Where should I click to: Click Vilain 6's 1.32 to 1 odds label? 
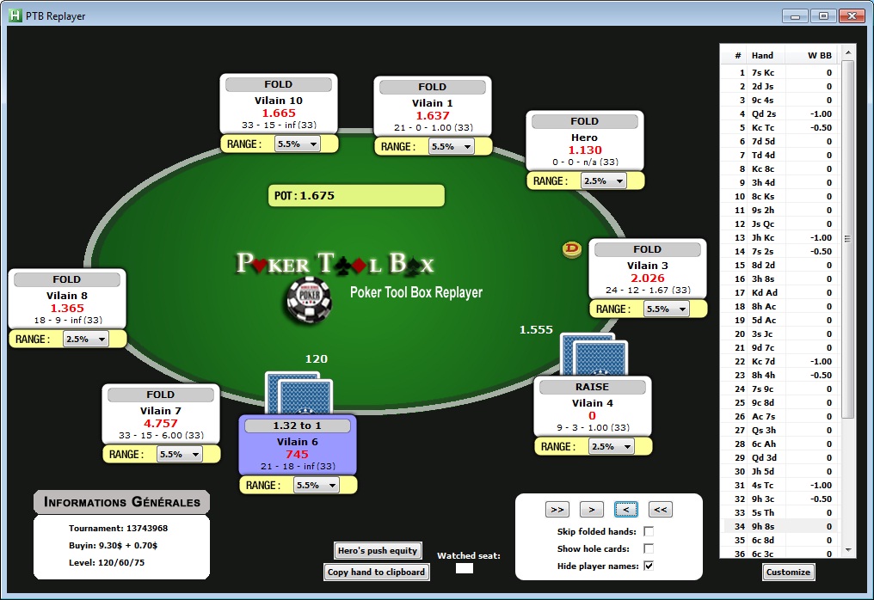coord(297,426)
